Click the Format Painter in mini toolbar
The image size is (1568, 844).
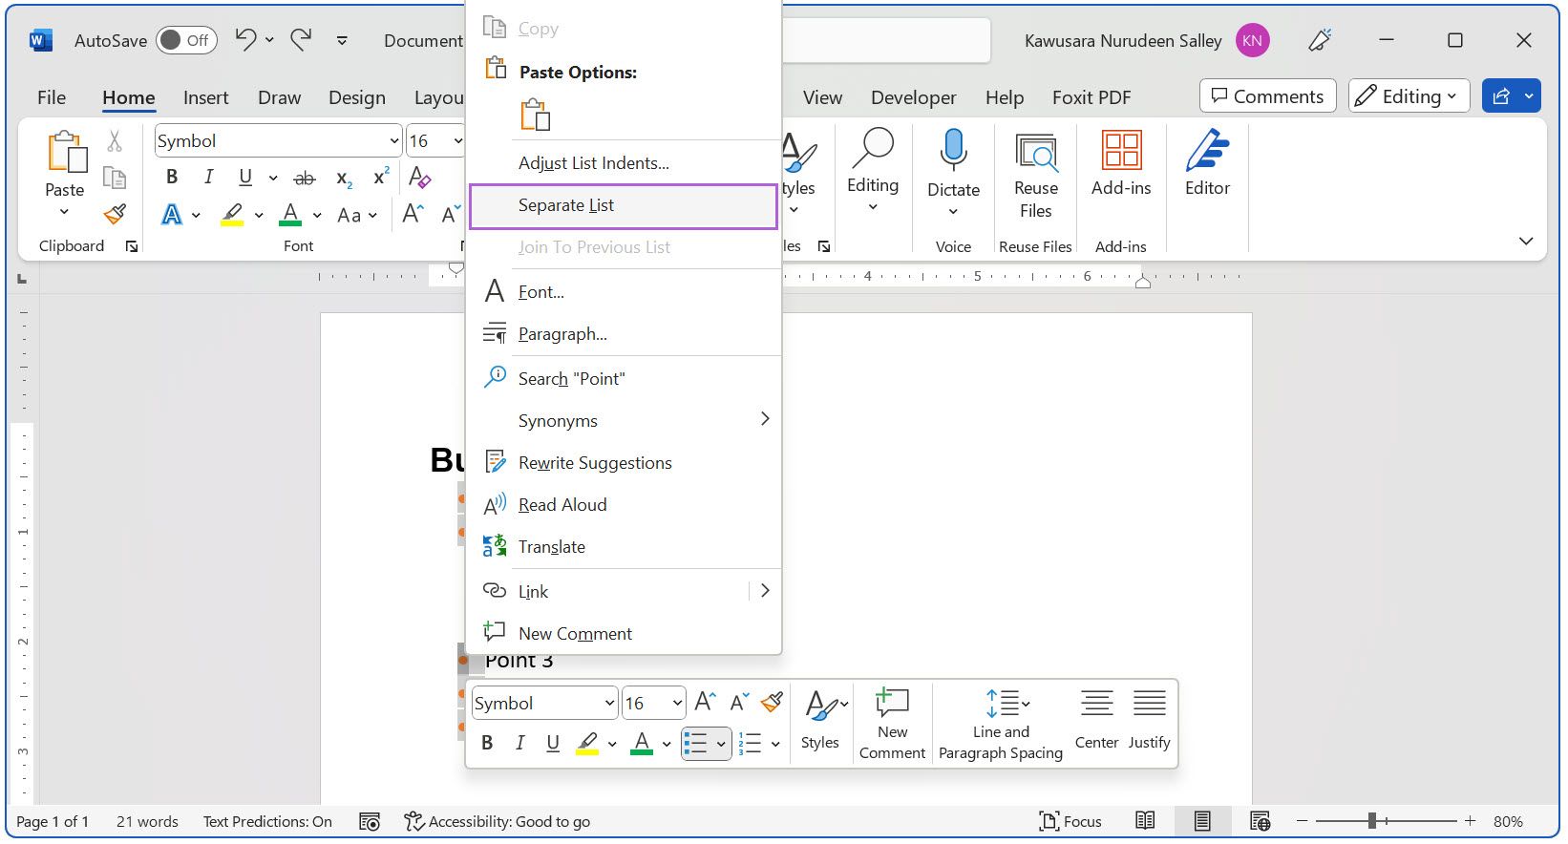point(772,703)
